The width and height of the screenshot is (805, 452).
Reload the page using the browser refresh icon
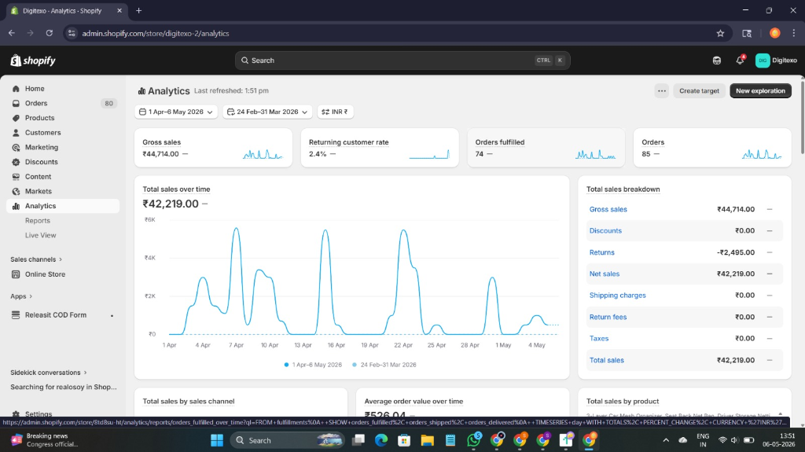(x=50, y=33)
